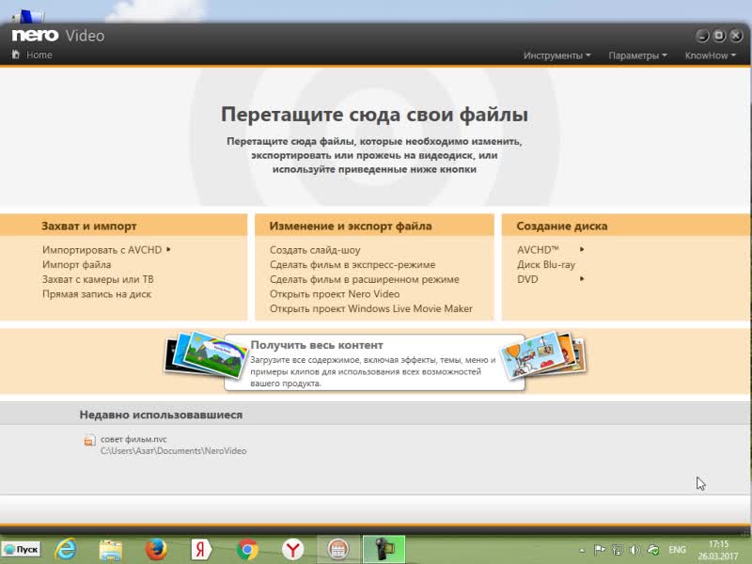Choose Сделать фильм в расширенном режиме

point(365,279)
